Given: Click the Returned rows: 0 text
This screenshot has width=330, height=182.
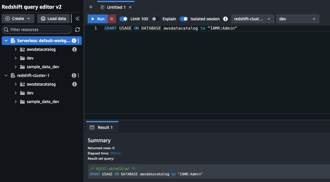Looking at the screenshot, I should click(x=101, y=148).
